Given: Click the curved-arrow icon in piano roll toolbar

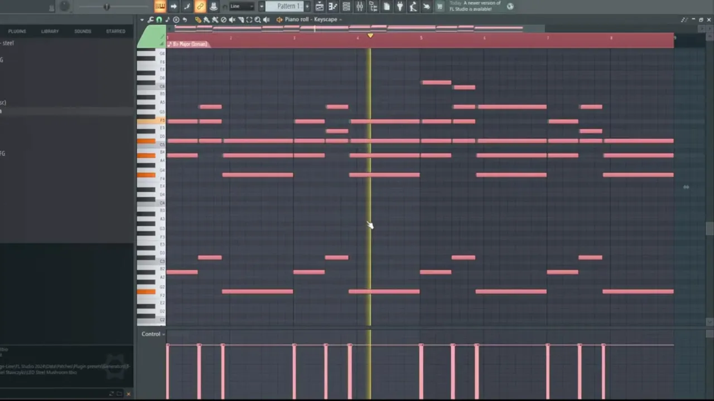Looking at the screenshot, I should (x=185, y=19).
